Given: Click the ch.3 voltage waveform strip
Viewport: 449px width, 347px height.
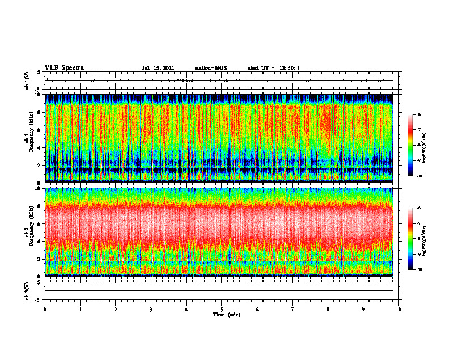Looking at the screenshot, I should 222,291.
